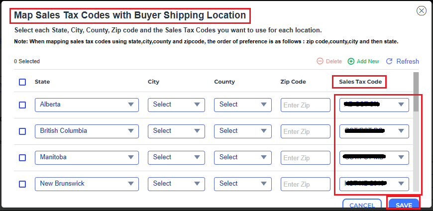Close the dialog with the X icon
The height and width of the screenshot is (211, 433).
[422, 10]
